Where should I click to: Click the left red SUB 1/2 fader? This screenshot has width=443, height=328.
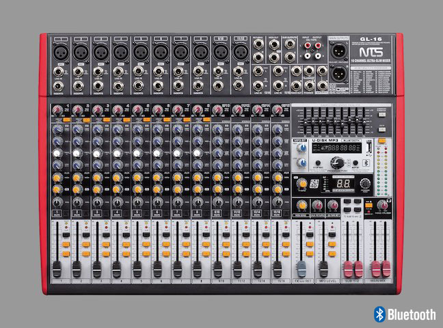(348, 269)
